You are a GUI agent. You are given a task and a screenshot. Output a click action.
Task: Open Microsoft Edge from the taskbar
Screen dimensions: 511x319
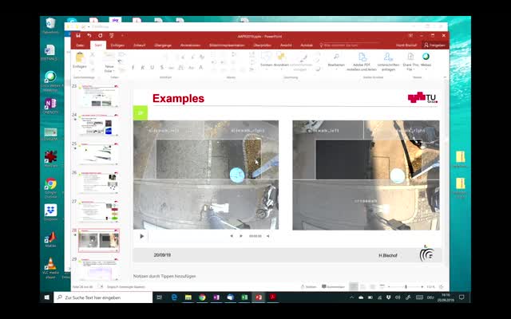pos(174,297)
